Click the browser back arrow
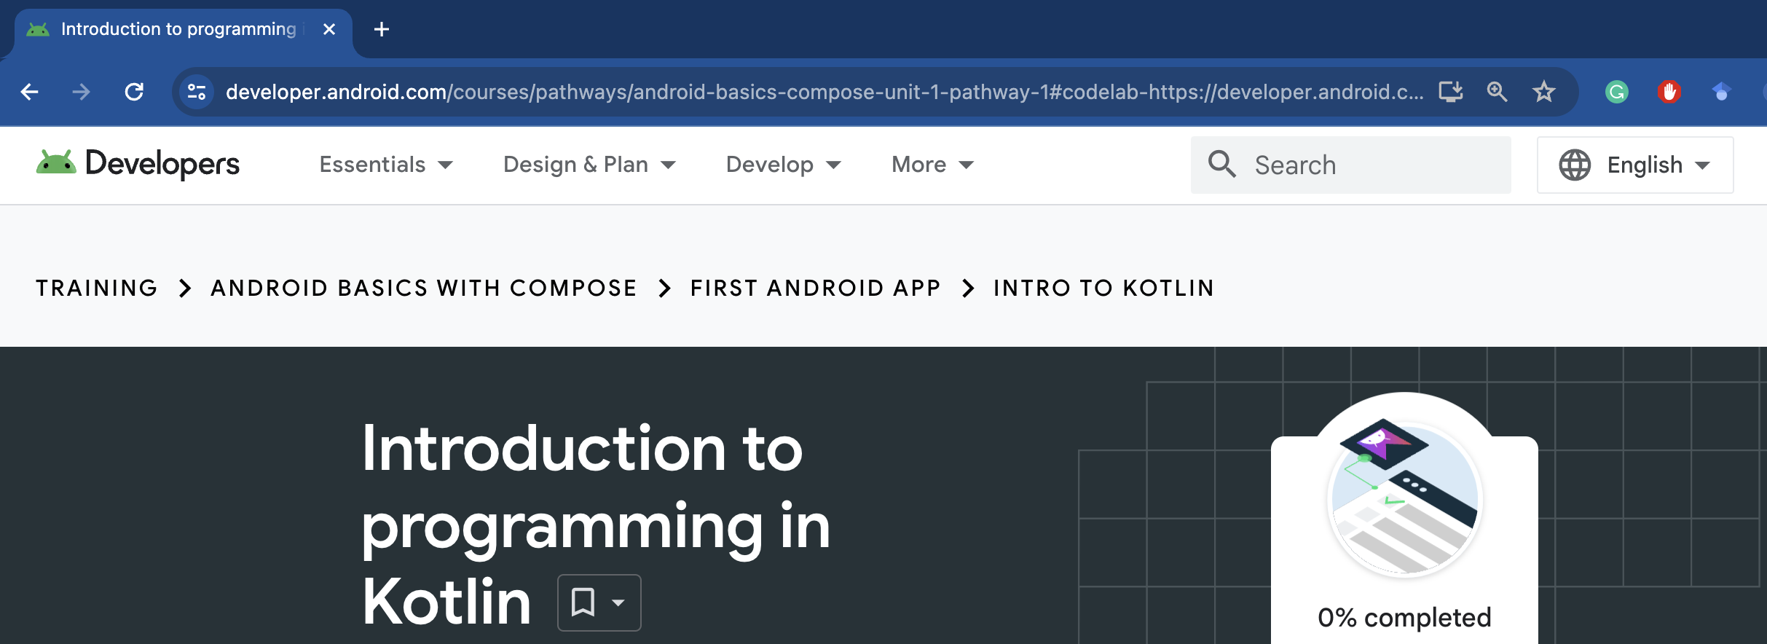Image resolution: width=1767 pixels, height=644 pixels. pos(30,92)
